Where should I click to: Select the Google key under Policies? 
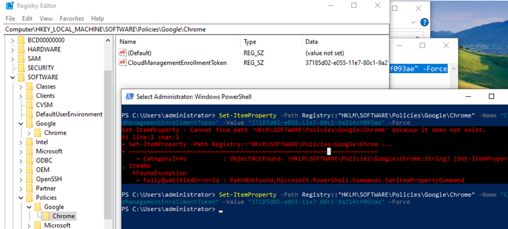[x=54, y=206]
